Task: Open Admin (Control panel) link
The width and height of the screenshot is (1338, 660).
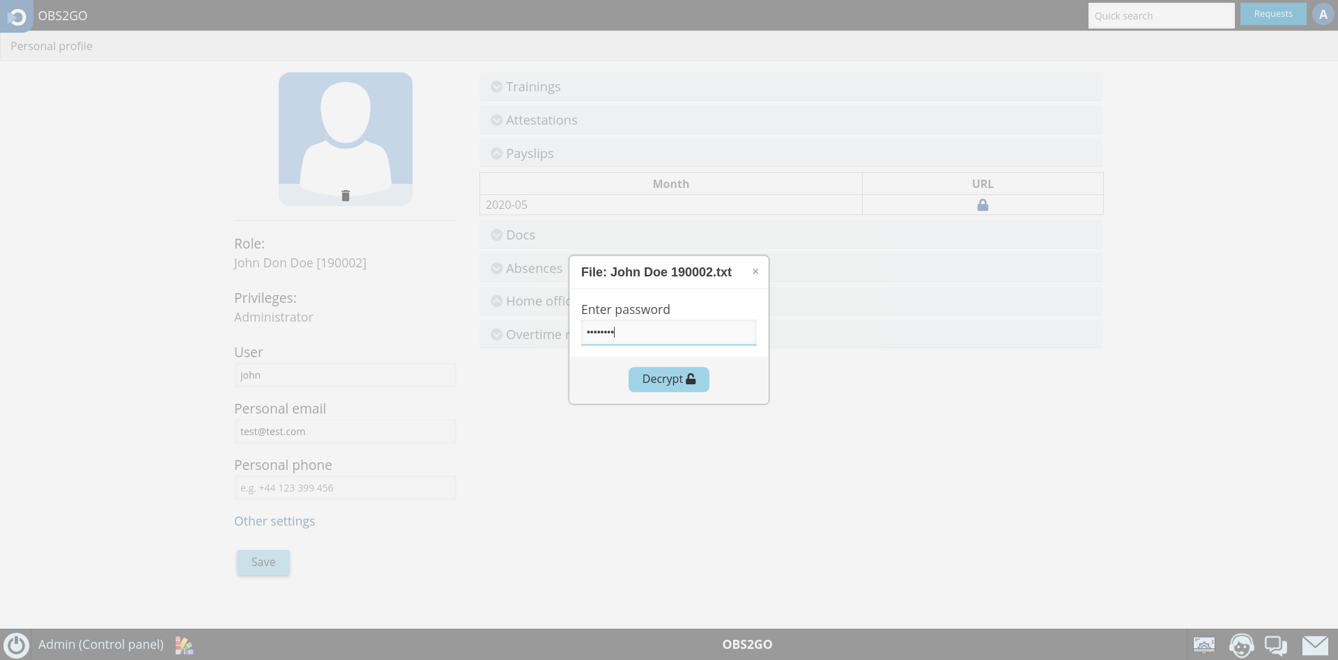Action: [x=101, y=645]
